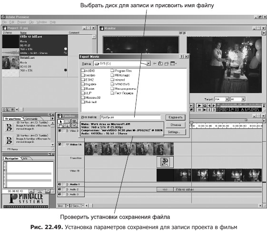The width and height of the screenshot is (267, 231).
Task: Click the Y Tumble transition icon
Action: click(x=9, y=140)
